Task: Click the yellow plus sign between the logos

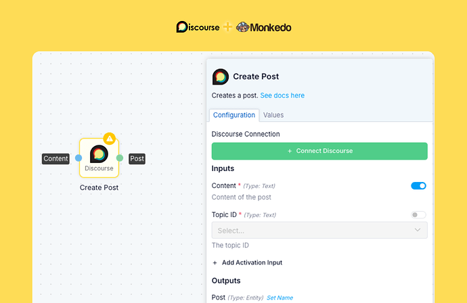Action: [227, 27]
